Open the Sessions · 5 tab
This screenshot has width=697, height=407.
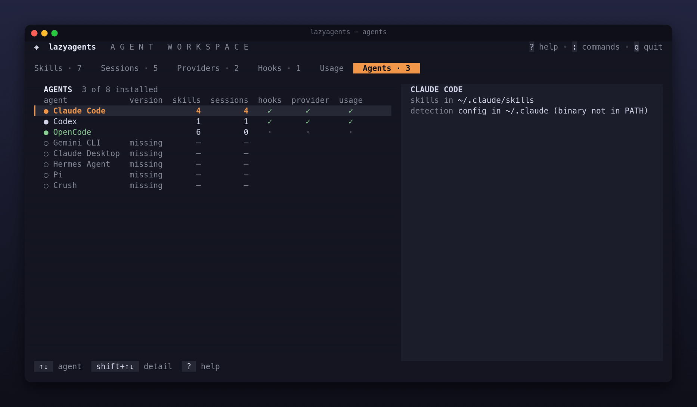[129, 68]
